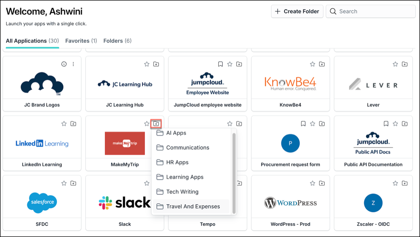Image resolution: width=420 pixels, height=237 pixels.
Task: Launch the Salesforce SFDC logo
Action: click(42, 203)
